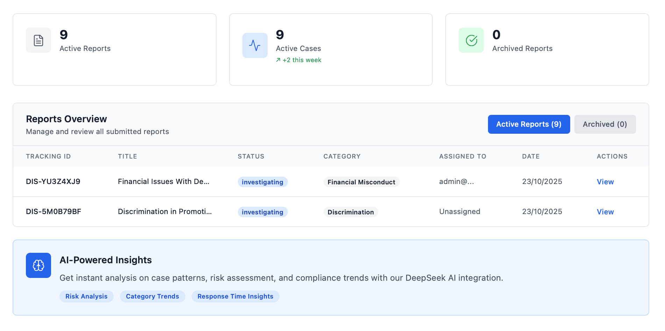Click the Response Time Insights badge

pos(235,296)
